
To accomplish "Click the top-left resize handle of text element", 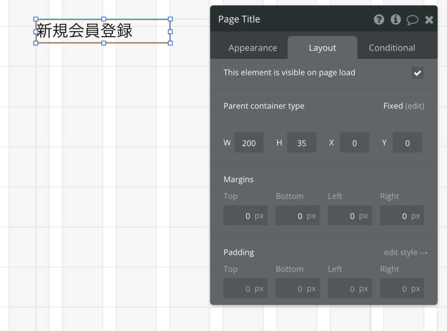I will 36,19.
